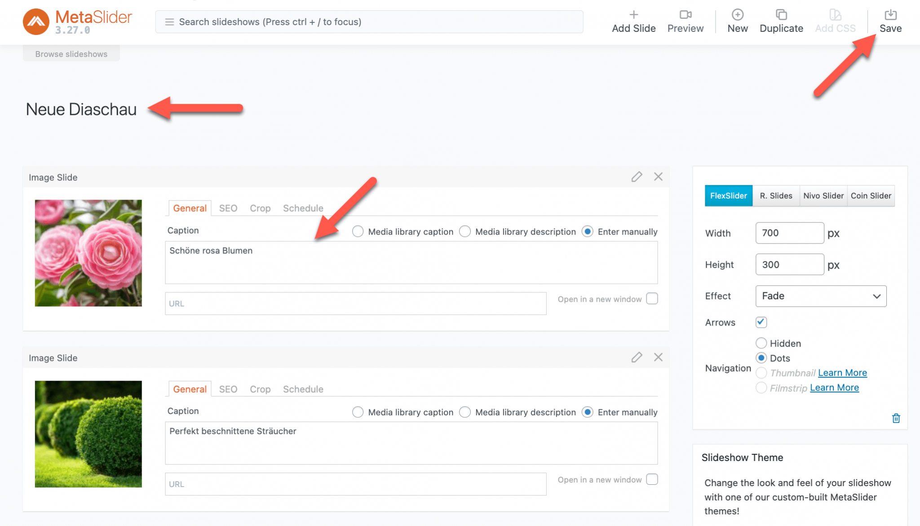This screenshot has width=920, height=526.
Task: Click the Add Slide plus icon
Action: pos(633,15)
